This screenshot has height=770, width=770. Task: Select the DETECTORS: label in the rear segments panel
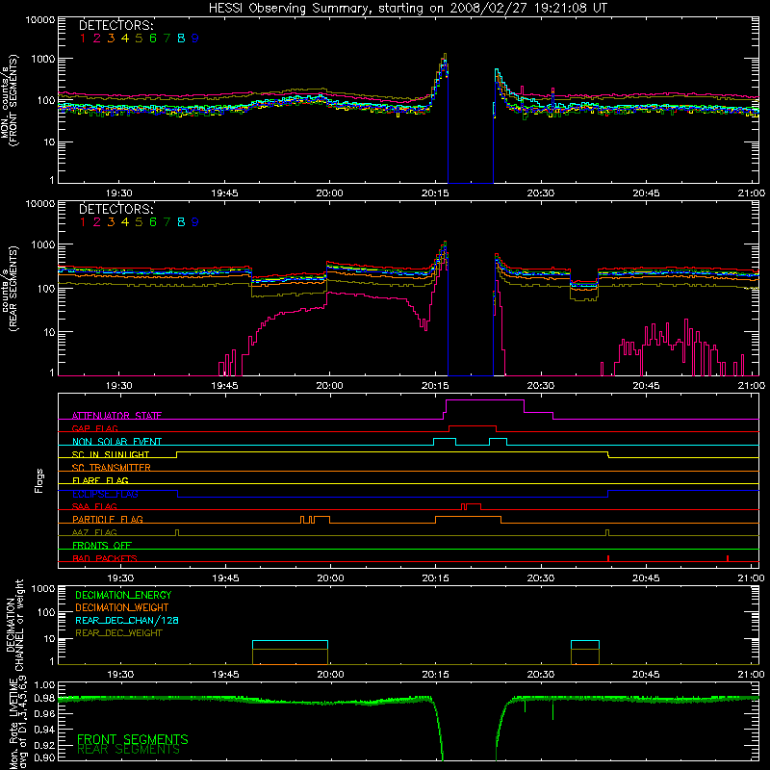pyautogui.click(x=115, y=209)
